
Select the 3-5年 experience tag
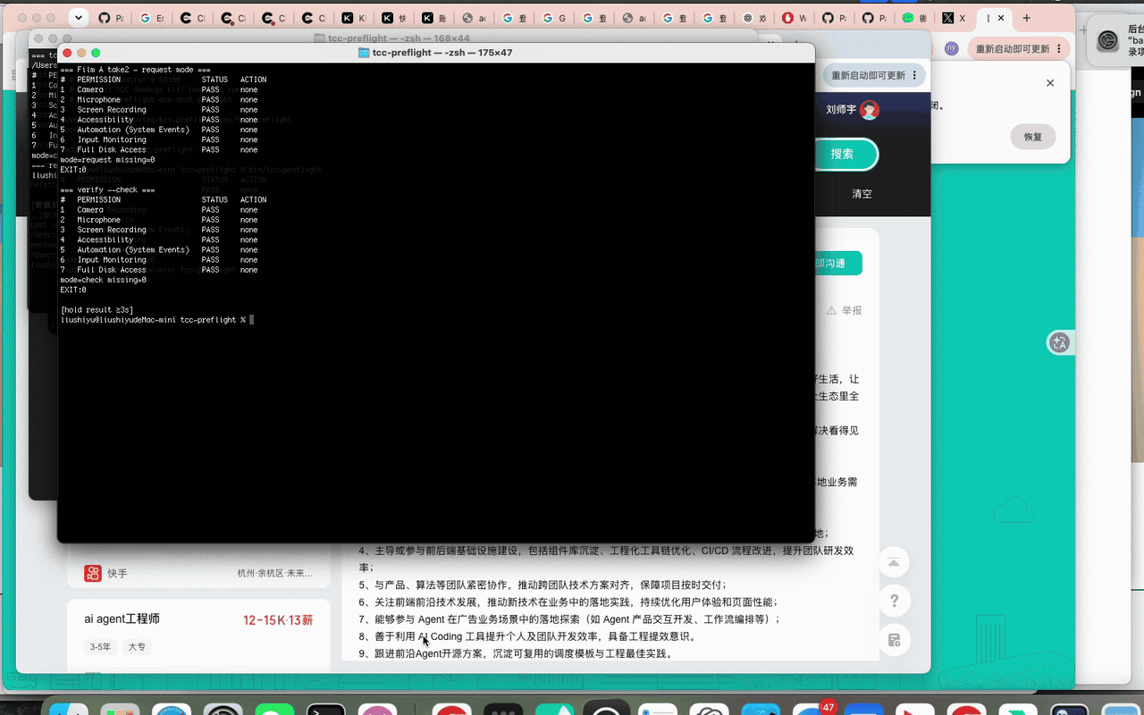(x=100, y=647)
